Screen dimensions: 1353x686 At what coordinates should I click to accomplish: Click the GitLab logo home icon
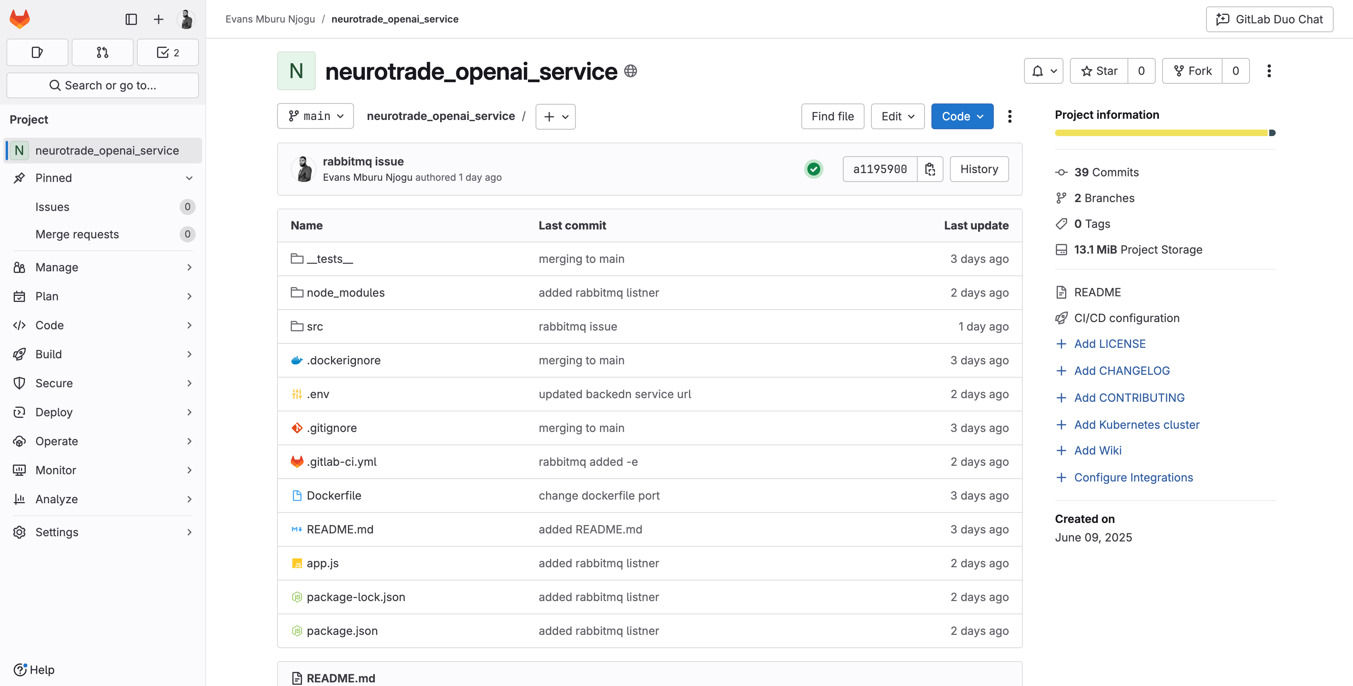20,19
